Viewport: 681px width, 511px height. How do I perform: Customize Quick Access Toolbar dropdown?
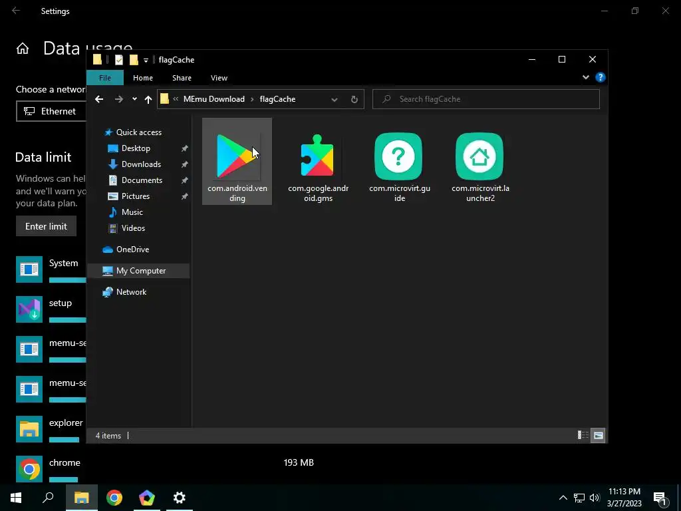(146, 60)
